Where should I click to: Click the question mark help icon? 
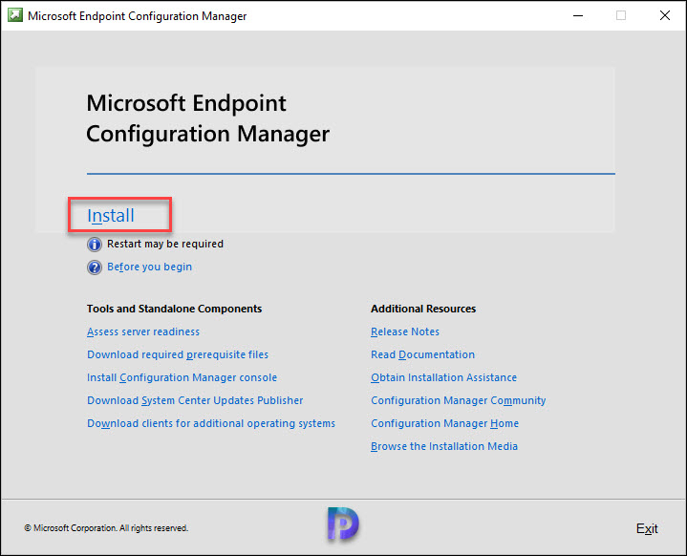click(x=95, y=267)
